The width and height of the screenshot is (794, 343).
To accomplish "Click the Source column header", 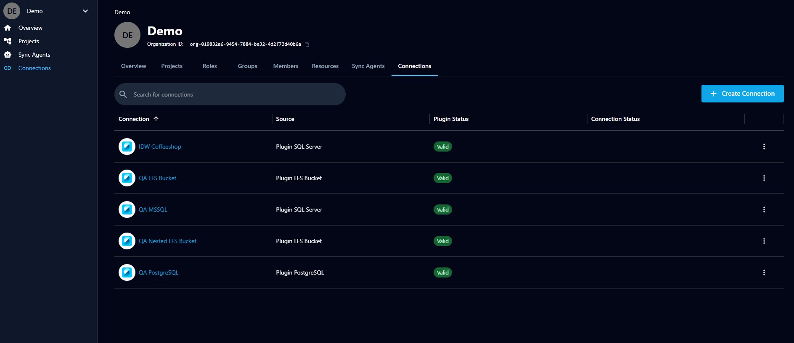I will point(285,119).
